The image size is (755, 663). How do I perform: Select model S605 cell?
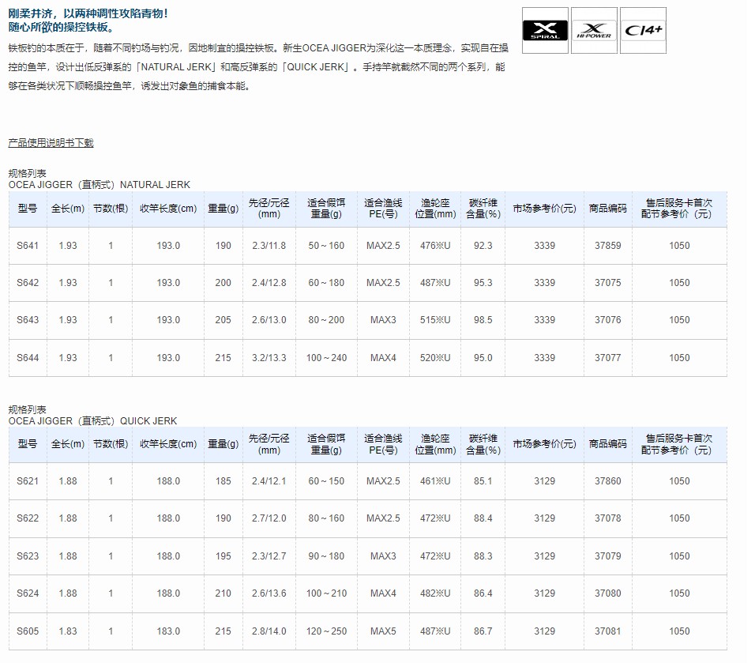[x=28, y=631]
